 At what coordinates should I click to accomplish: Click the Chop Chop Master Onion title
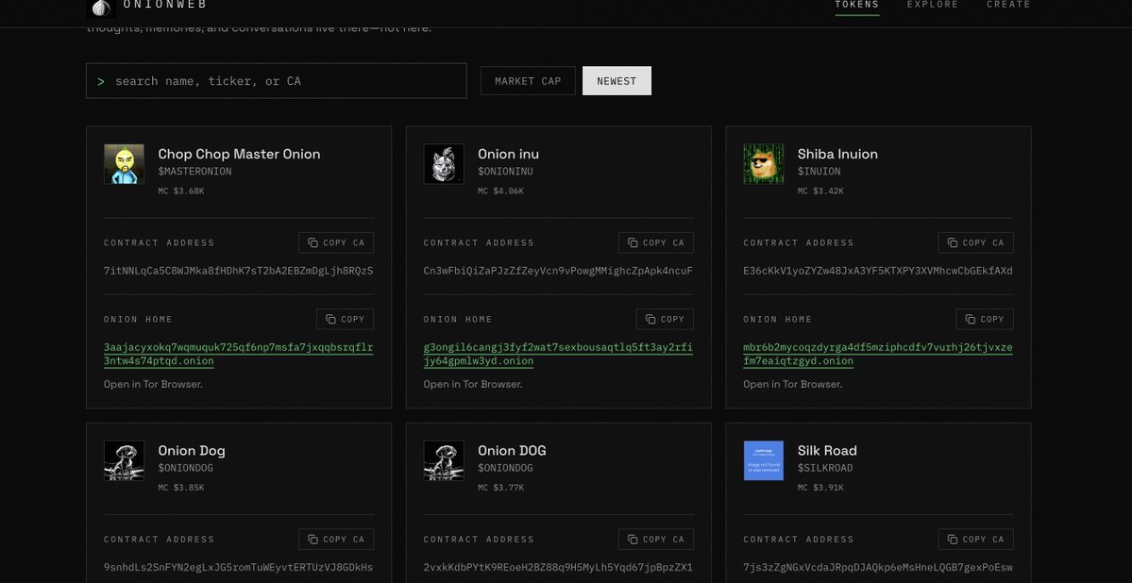239,154
